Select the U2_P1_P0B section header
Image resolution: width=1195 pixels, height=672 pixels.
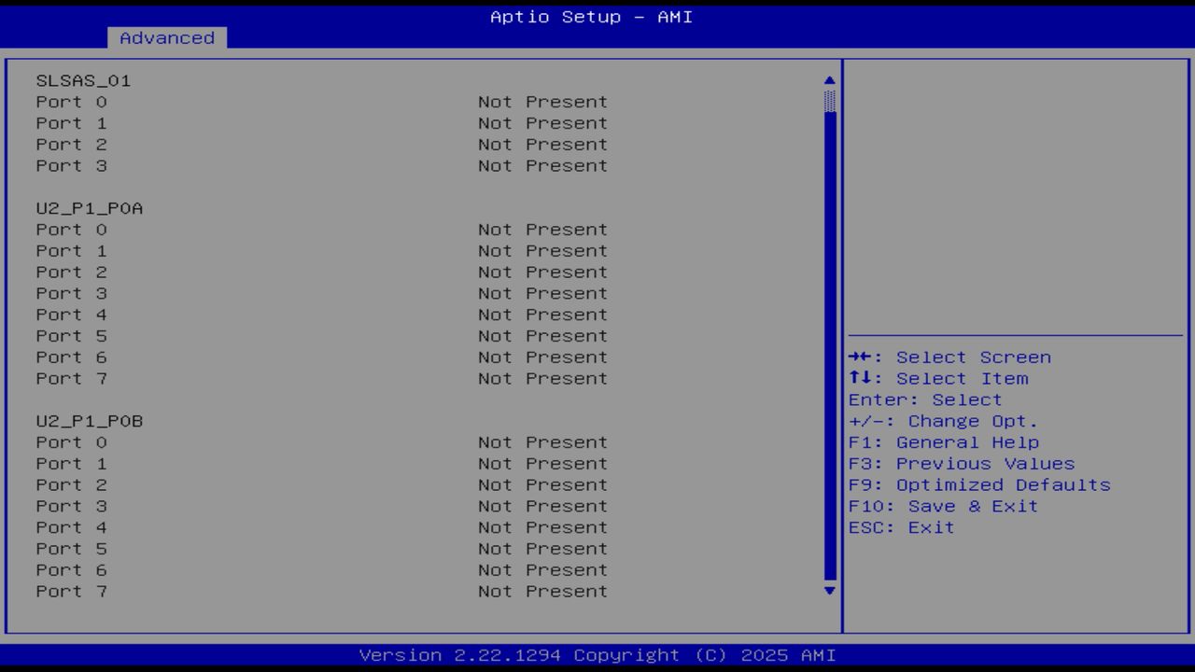tap(90, 421)
